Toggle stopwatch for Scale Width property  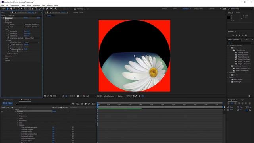tap(11, 45)
